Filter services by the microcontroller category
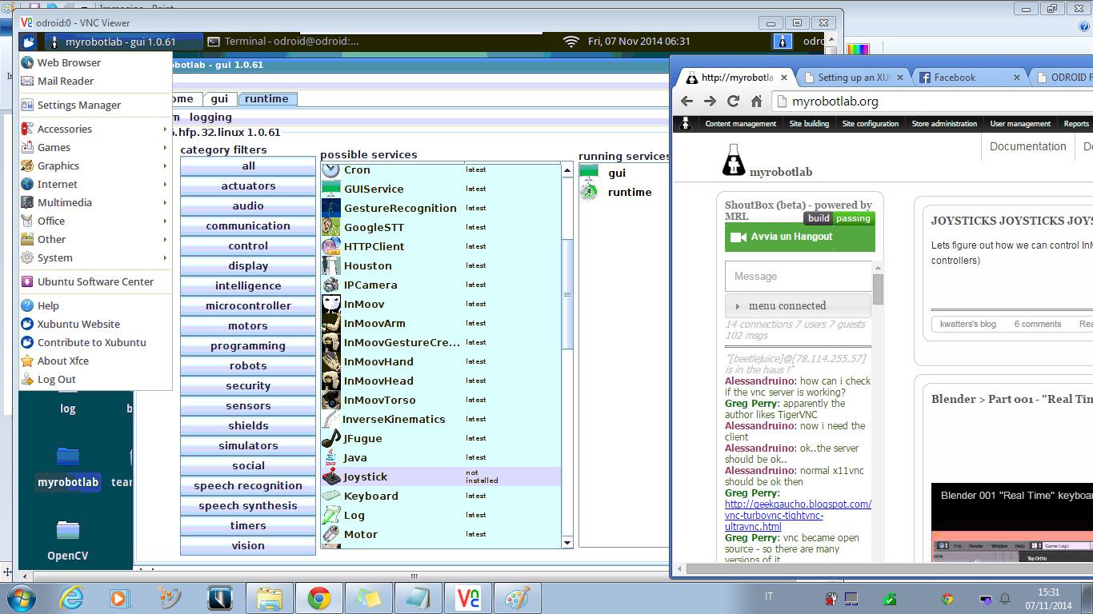The height and width of the screenshot is (614, 1093). pyautogui.click(x=248, y=305)
